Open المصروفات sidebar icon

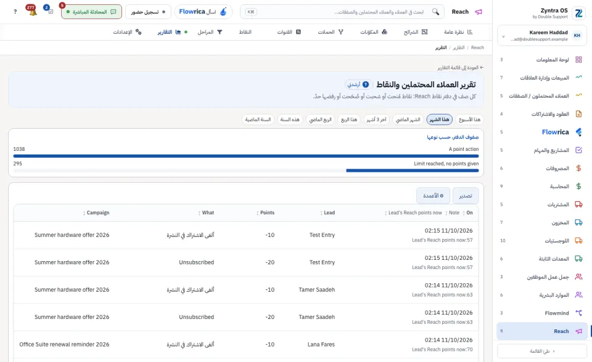click(x=578, y=168)
